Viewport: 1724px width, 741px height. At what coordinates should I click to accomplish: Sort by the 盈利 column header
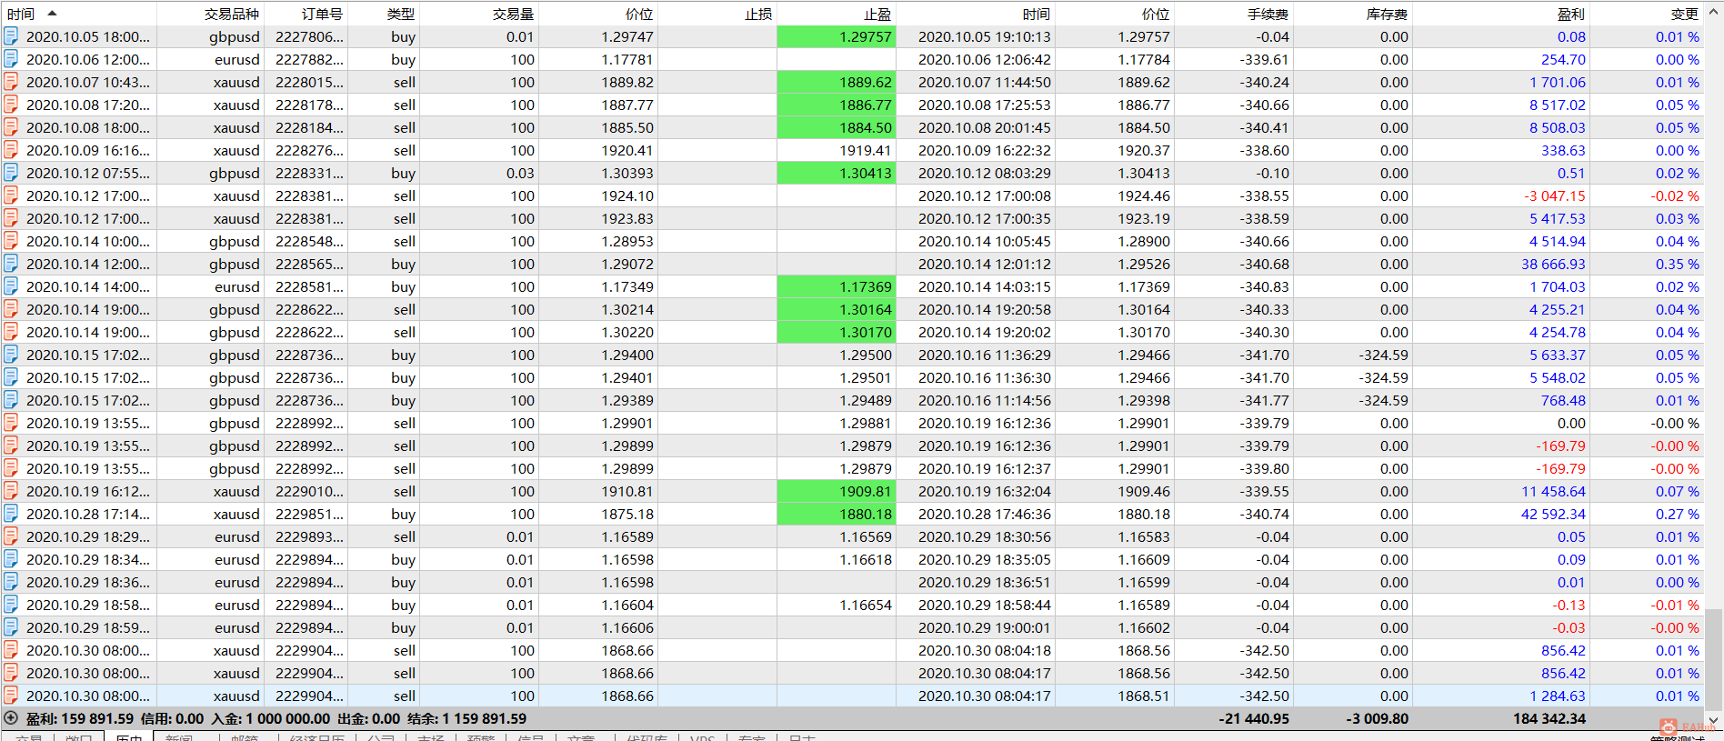1571,14
